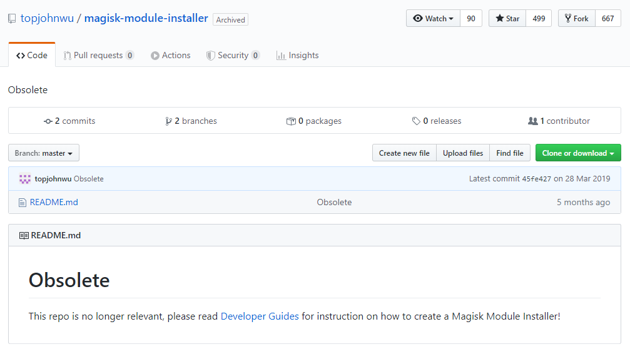Click the Insights graph icon
Screen dimensions: 630x354
281,56
